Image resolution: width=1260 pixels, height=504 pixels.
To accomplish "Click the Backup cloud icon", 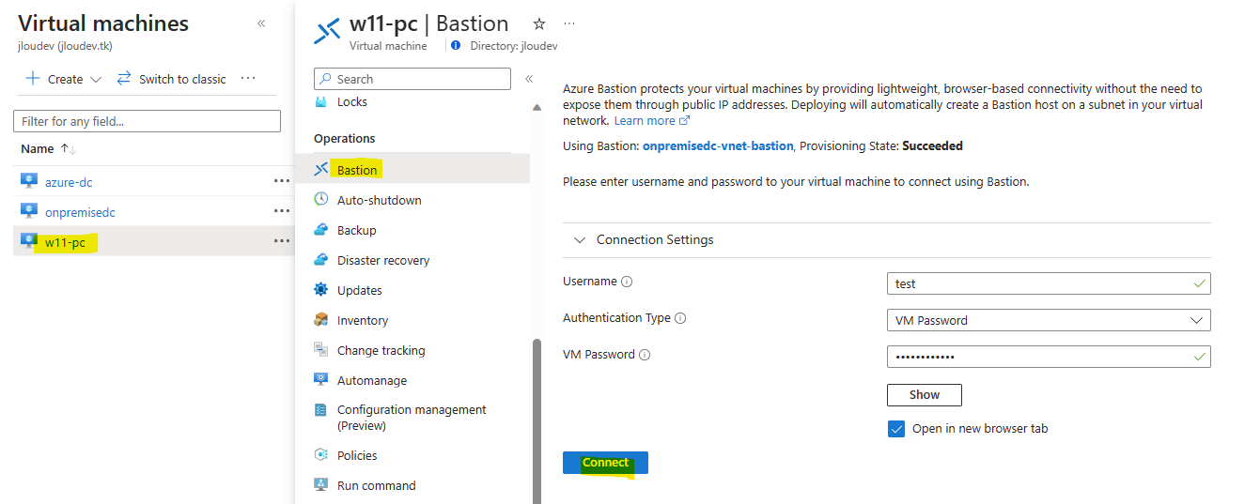I will coord(320,229).
